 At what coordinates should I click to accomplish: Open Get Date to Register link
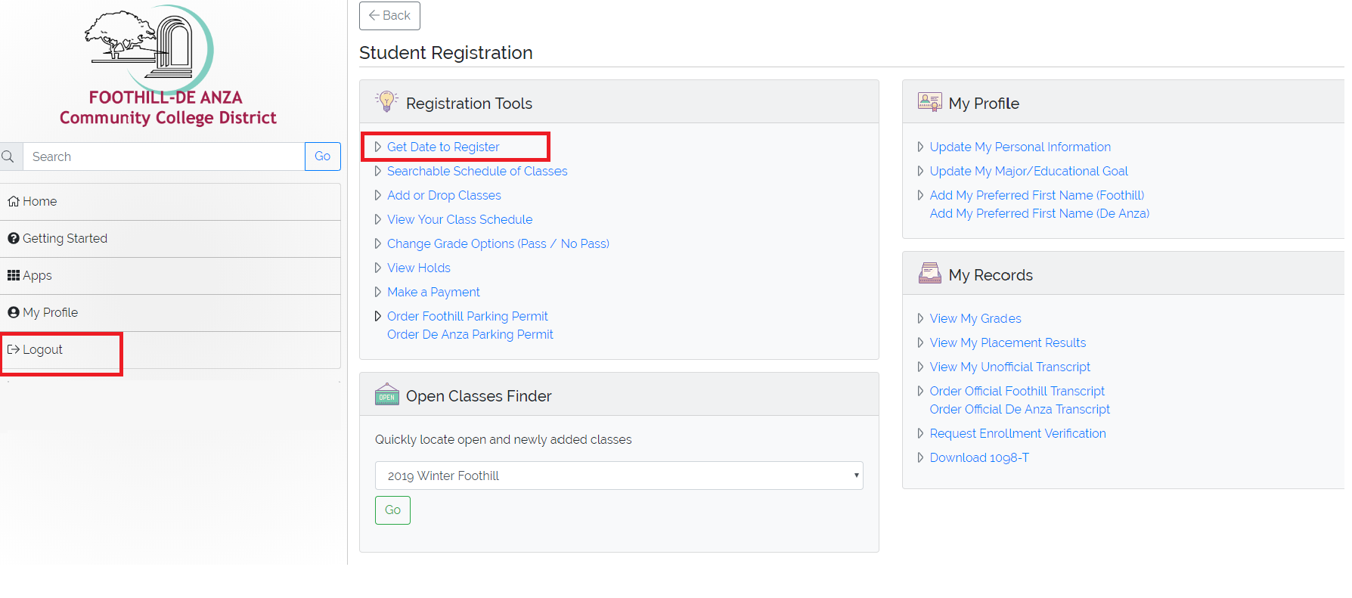point(443,147)
